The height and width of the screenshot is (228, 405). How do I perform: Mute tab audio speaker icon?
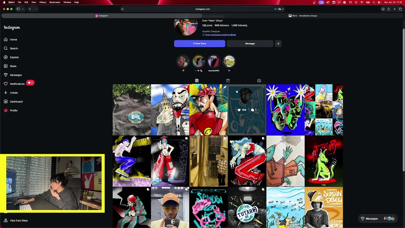tap(276, 9)
